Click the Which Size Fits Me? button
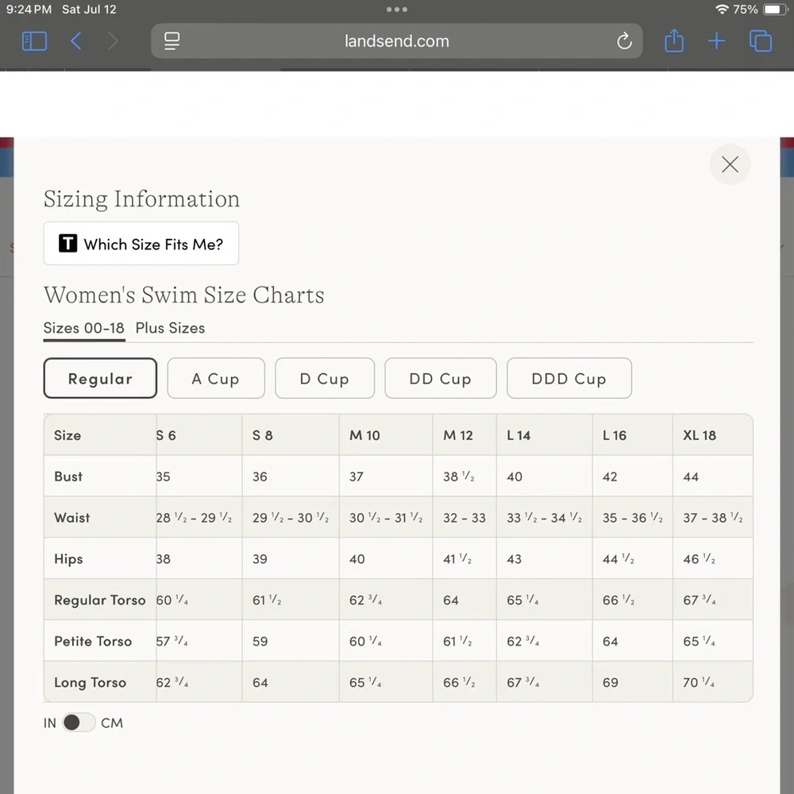Viewport: 794px width, 794px height. pyautogui.click(x=141, y=244)
